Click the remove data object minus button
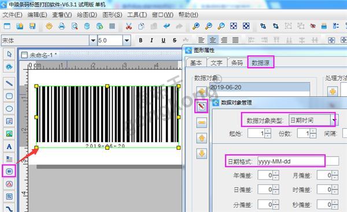Viewport: 347px width, 212px height. [x=201, y=122]
